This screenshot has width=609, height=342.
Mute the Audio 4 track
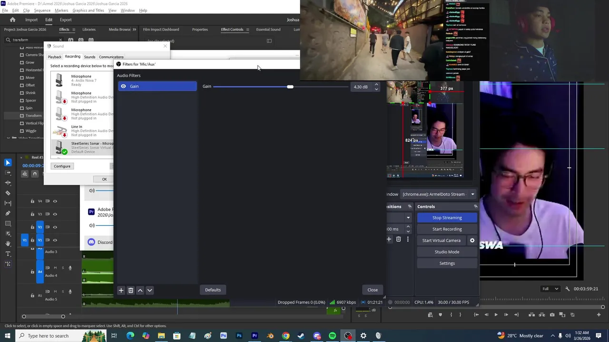(55, 268)
